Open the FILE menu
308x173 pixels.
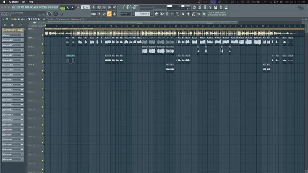14,7
